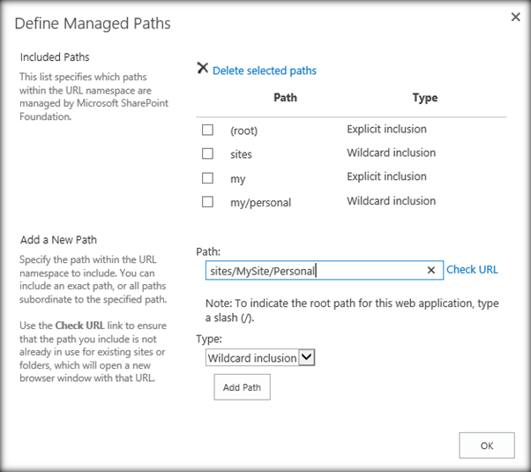Check the (root) path checkbox

[x=208, y=130]
